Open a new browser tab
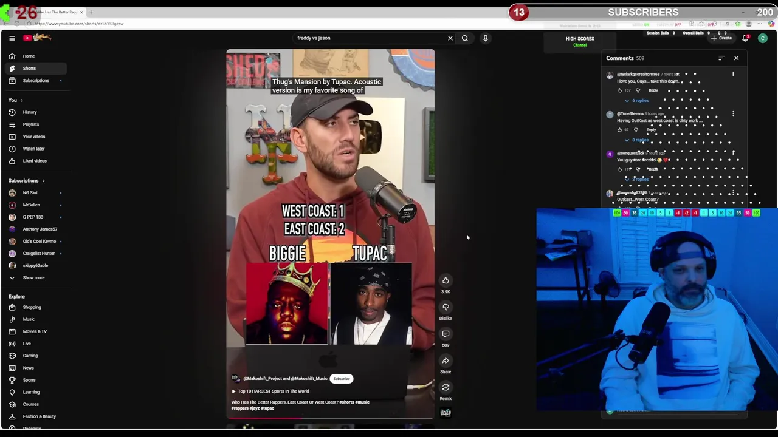The image size is (778, 437). point(92,12)
